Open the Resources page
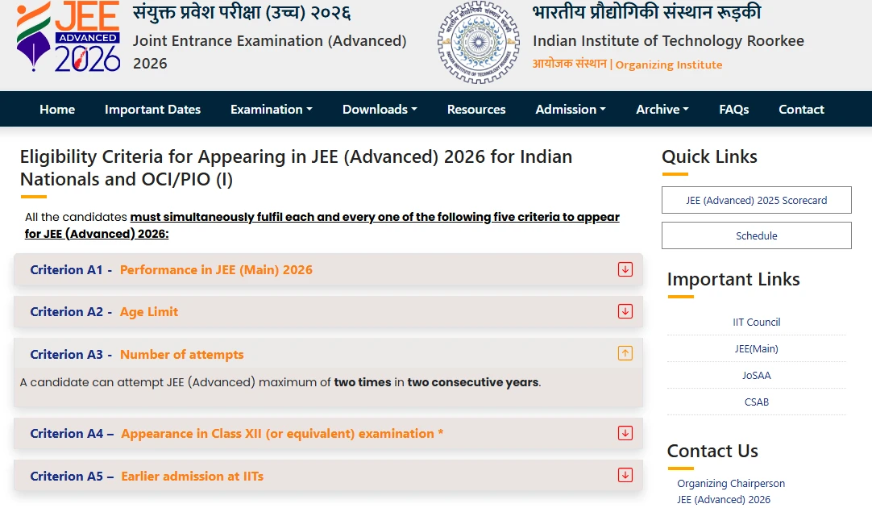This screenshot has height=508, width=872. coord(476,109)
